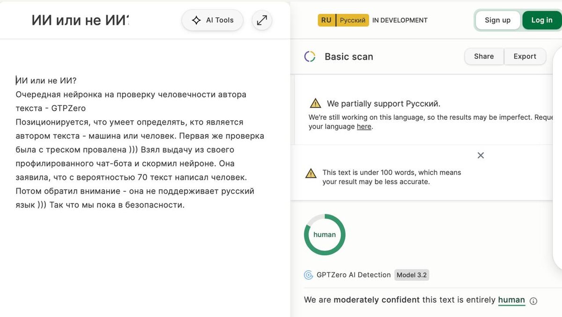Screen dimensions: 562x317
Task: Open the 'here' language request link
Action: (364, 127)
